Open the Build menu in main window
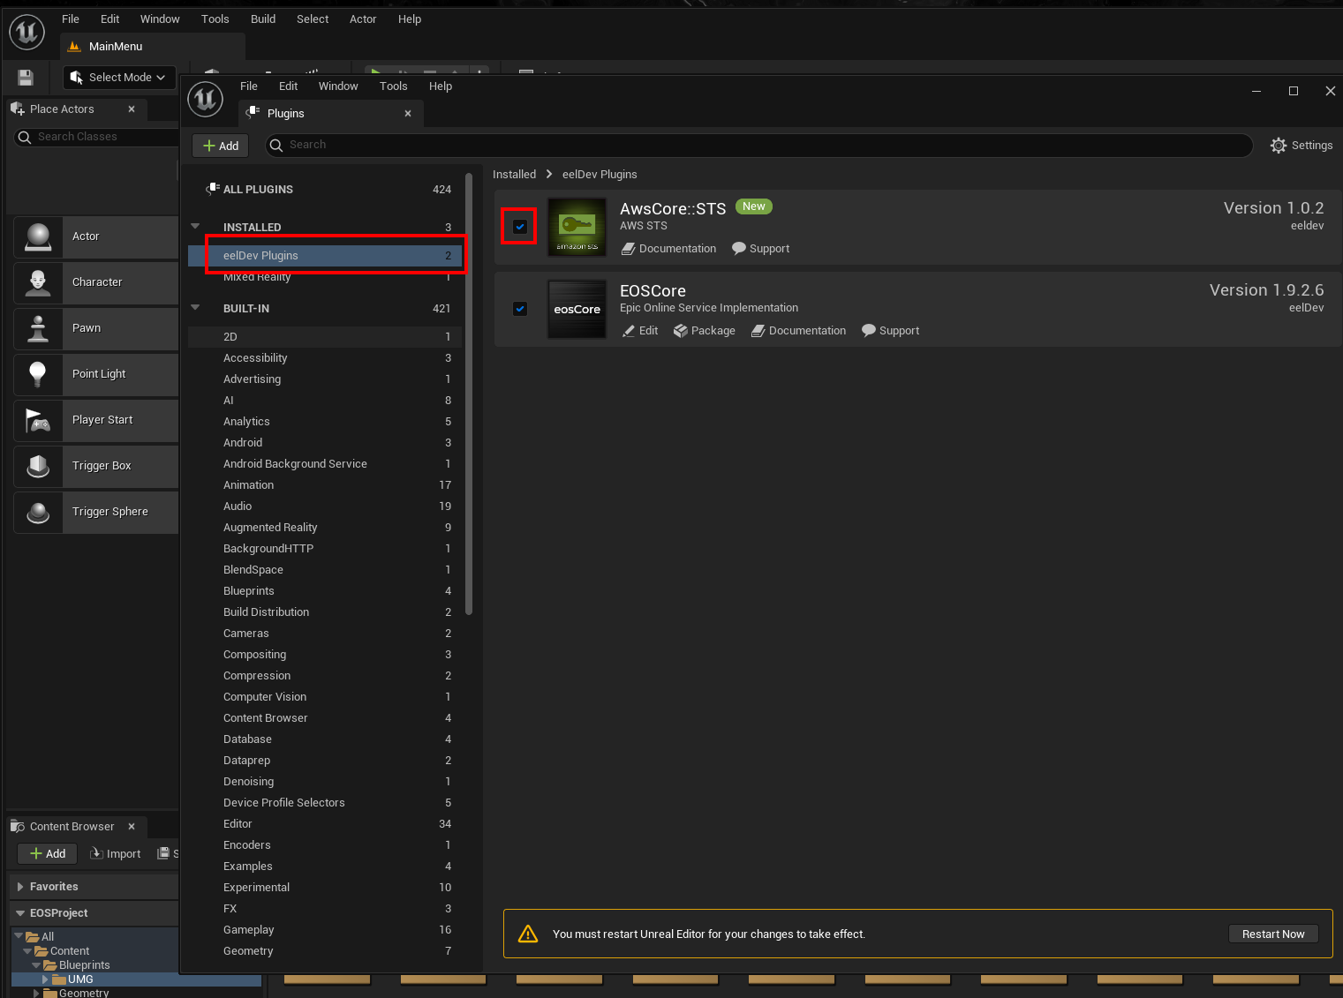Screen dimensions: 1343x998 263,19
